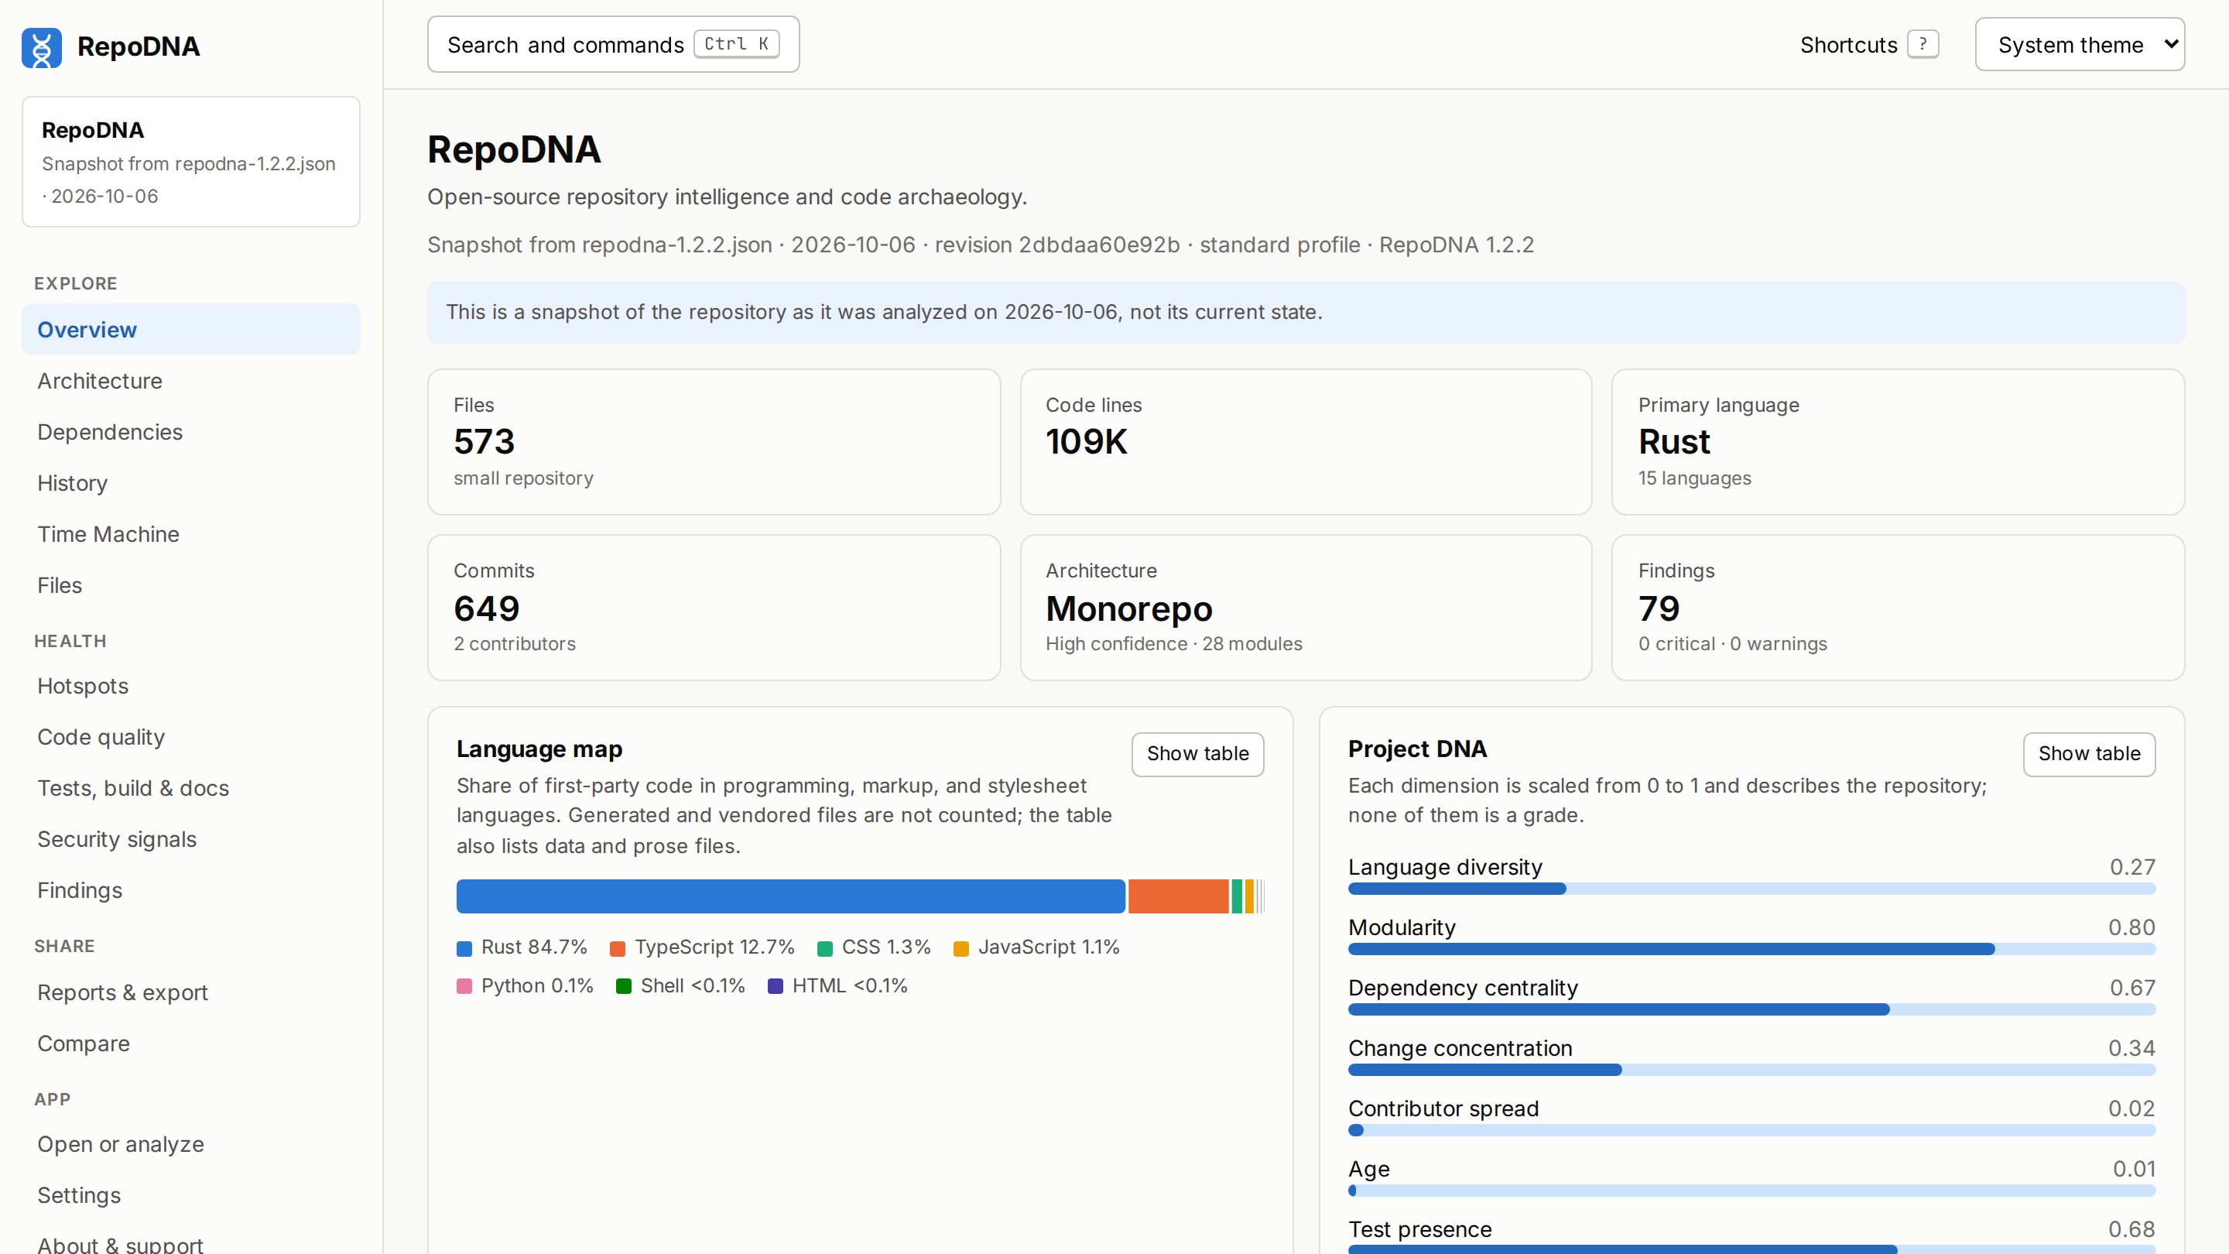Open Findings in the sidebar
This screenshot has height=1254, width=2229.
(190, 889)
